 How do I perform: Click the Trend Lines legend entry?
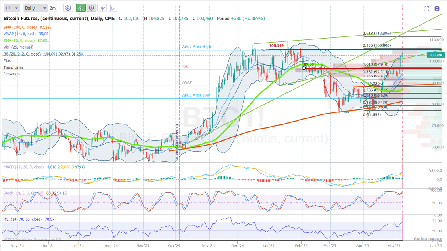tap(13, 67)
